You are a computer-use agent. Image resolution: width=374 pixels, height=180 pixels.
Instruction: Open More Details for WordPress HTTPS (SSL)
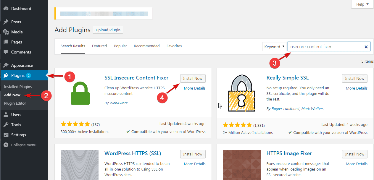[195, 164]
